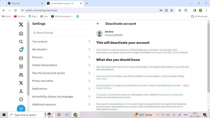
Task: Open Communities people icon
Action: tap(21, 75)
